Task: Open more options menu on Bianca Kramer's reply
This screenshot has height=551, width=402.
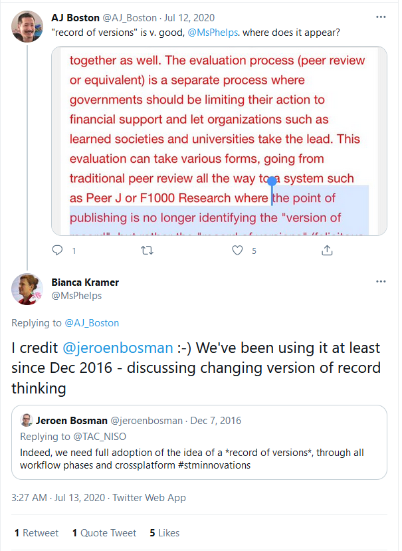Action: click(x=381, y=281)
